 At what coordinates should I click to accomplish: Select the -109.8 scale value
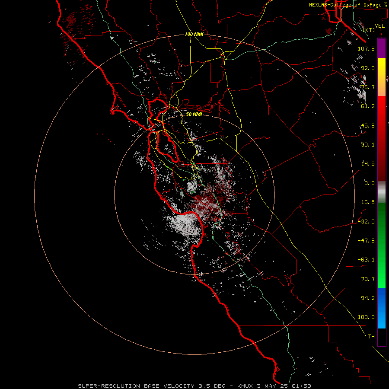(x=364, y=317)
